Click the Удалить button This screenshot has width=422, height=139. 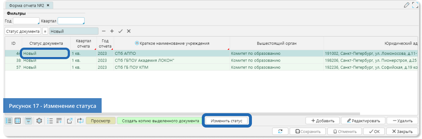[402, 121]
